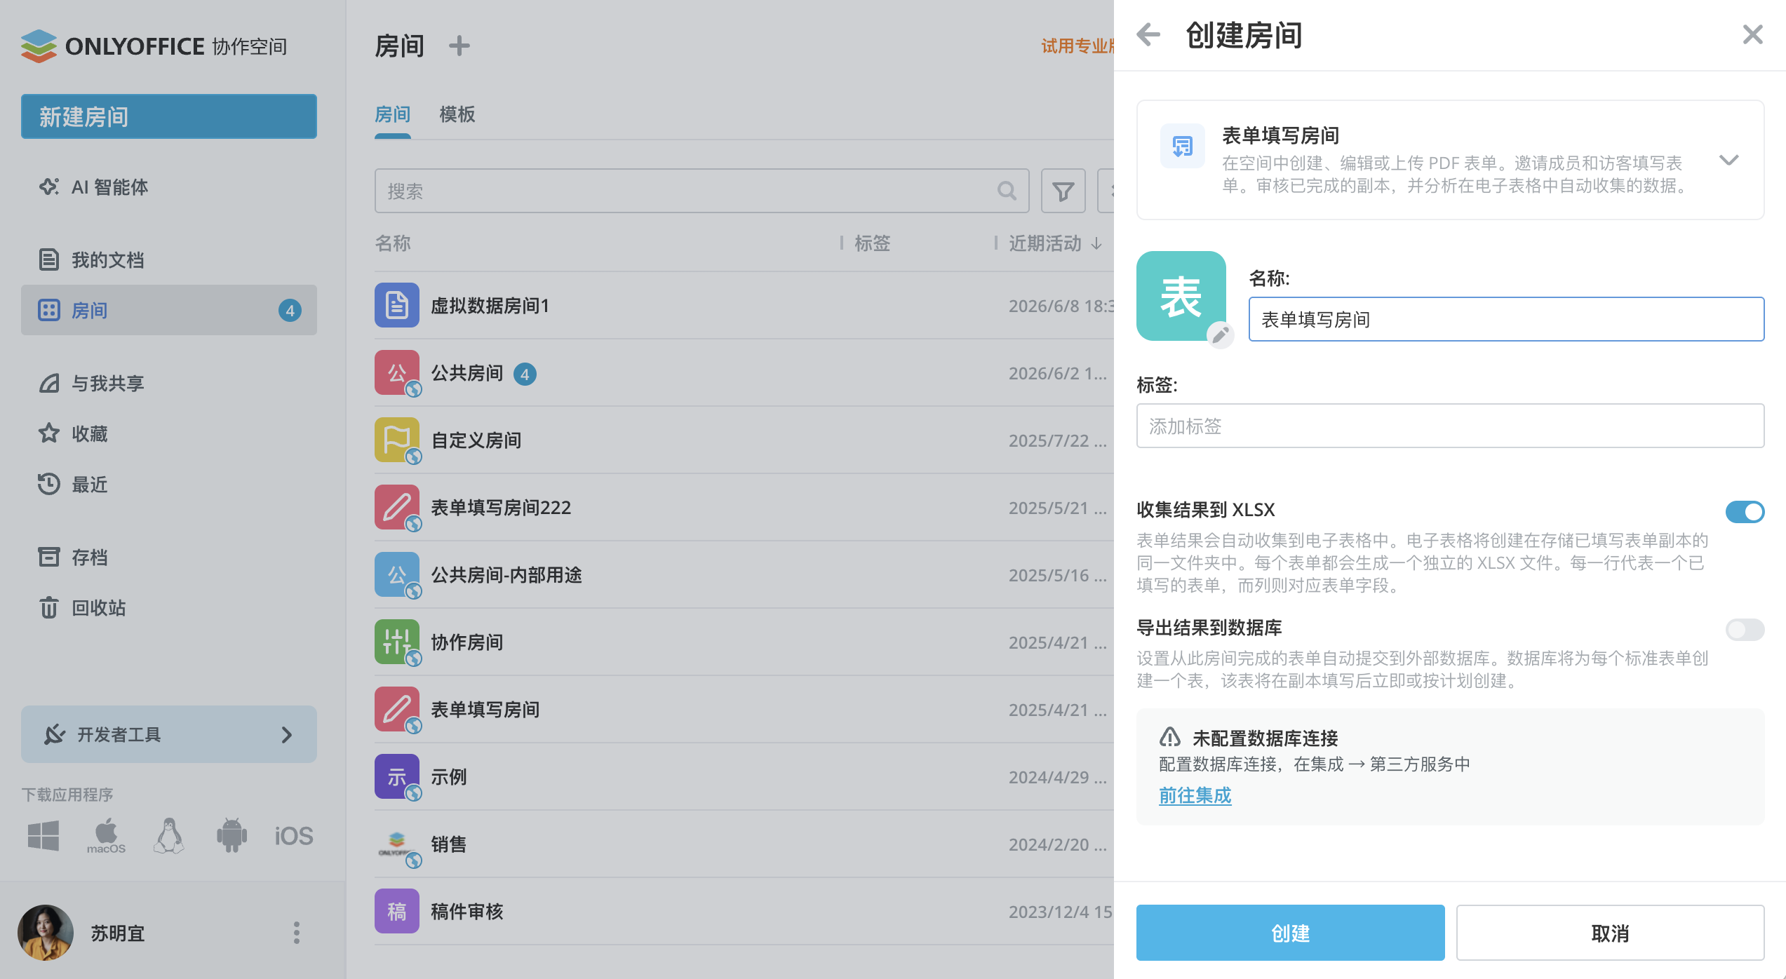Switch to the 房间 tab above the list
This screenshot has width=1786, height=979.
coord(393,114)
